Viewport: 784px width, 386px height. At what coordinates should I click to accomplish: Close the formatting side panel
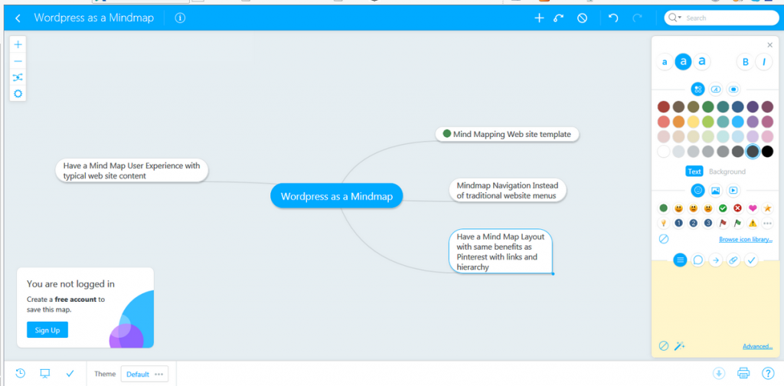point(769,45)
